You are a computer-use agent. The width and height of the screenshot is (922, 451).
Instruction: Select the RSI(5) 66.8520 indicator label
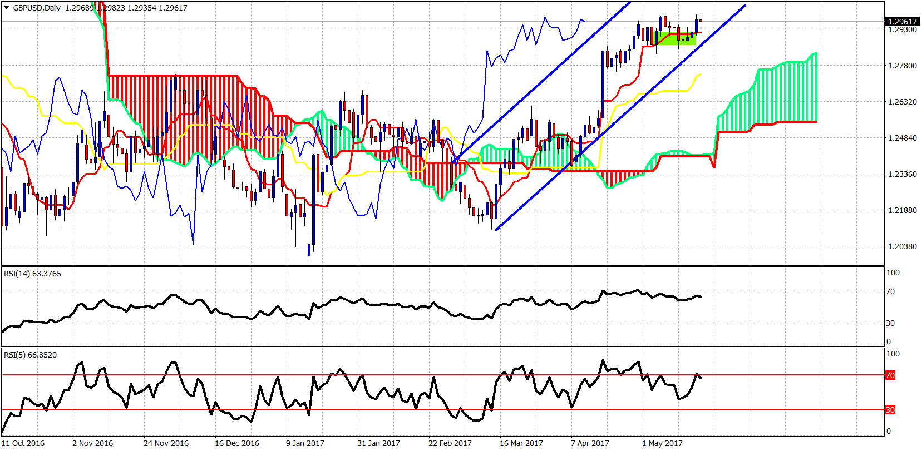tap(30, 355)
